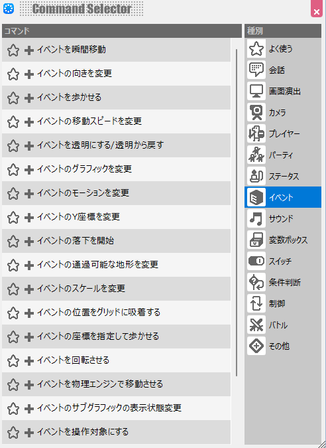Toggle favorite star for イベントを歩かせる
This screenshot has height=448, width=326.
pos(13,98)
